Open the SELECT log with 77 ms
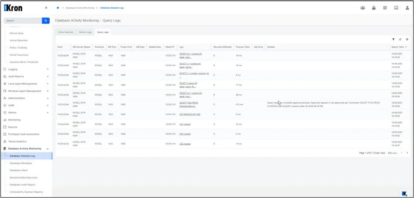 [x=188, y=85]
